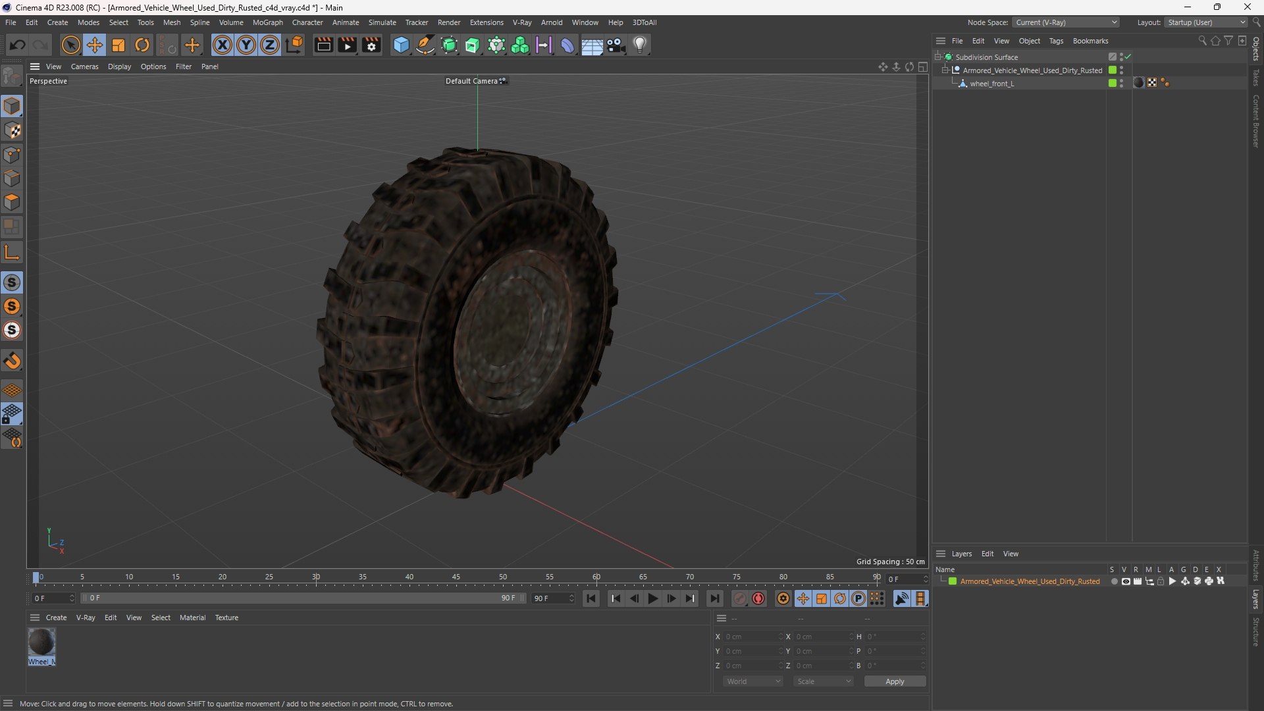Click frame 45 on the timeline
Image resolution: width=1264 pixels, height=711 pixels.
(456, 577)
